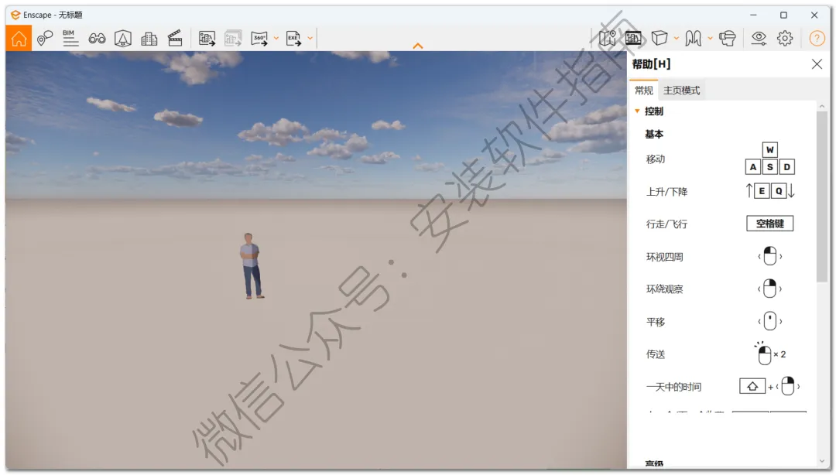Open visual settings eye icon
This screenshot has width=836, height=475.
[759, 39]
